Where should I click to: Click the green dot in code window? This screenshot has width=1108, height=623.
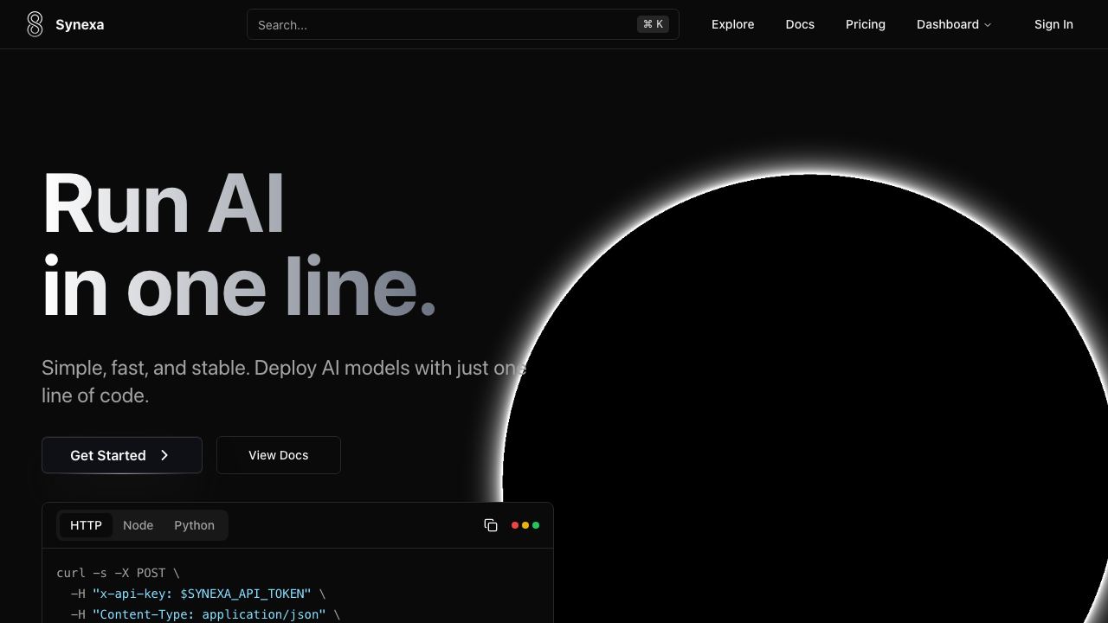point(536,525)
